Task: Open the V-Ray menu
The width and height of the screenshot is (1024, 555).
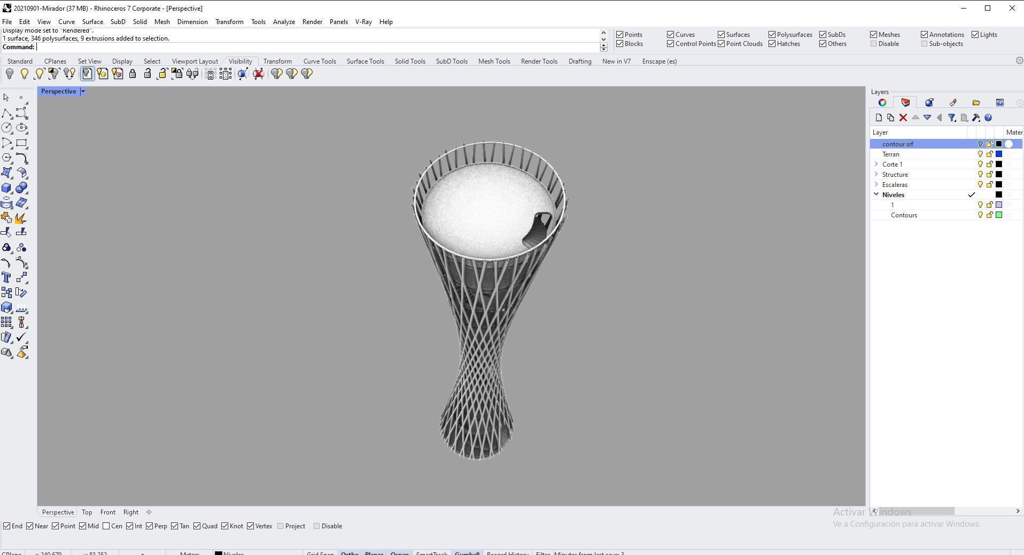Action: tap(363, 22)
